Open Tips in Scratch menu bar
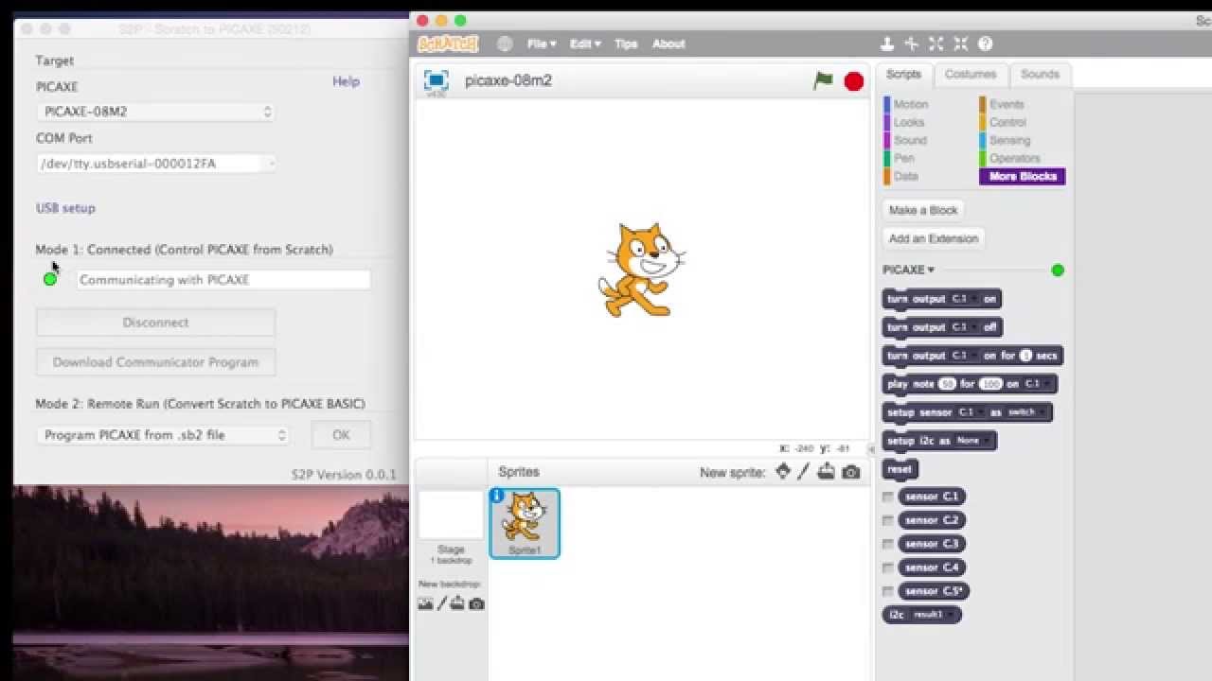The height and width of the screenshot is (681, 1212). point(626,44)
